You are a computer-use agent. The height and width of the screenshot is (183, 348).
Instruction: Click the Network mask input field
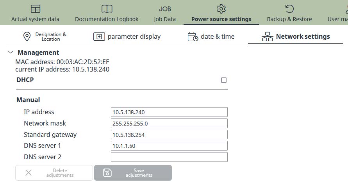pyautogui.click(x=169, y=123)
